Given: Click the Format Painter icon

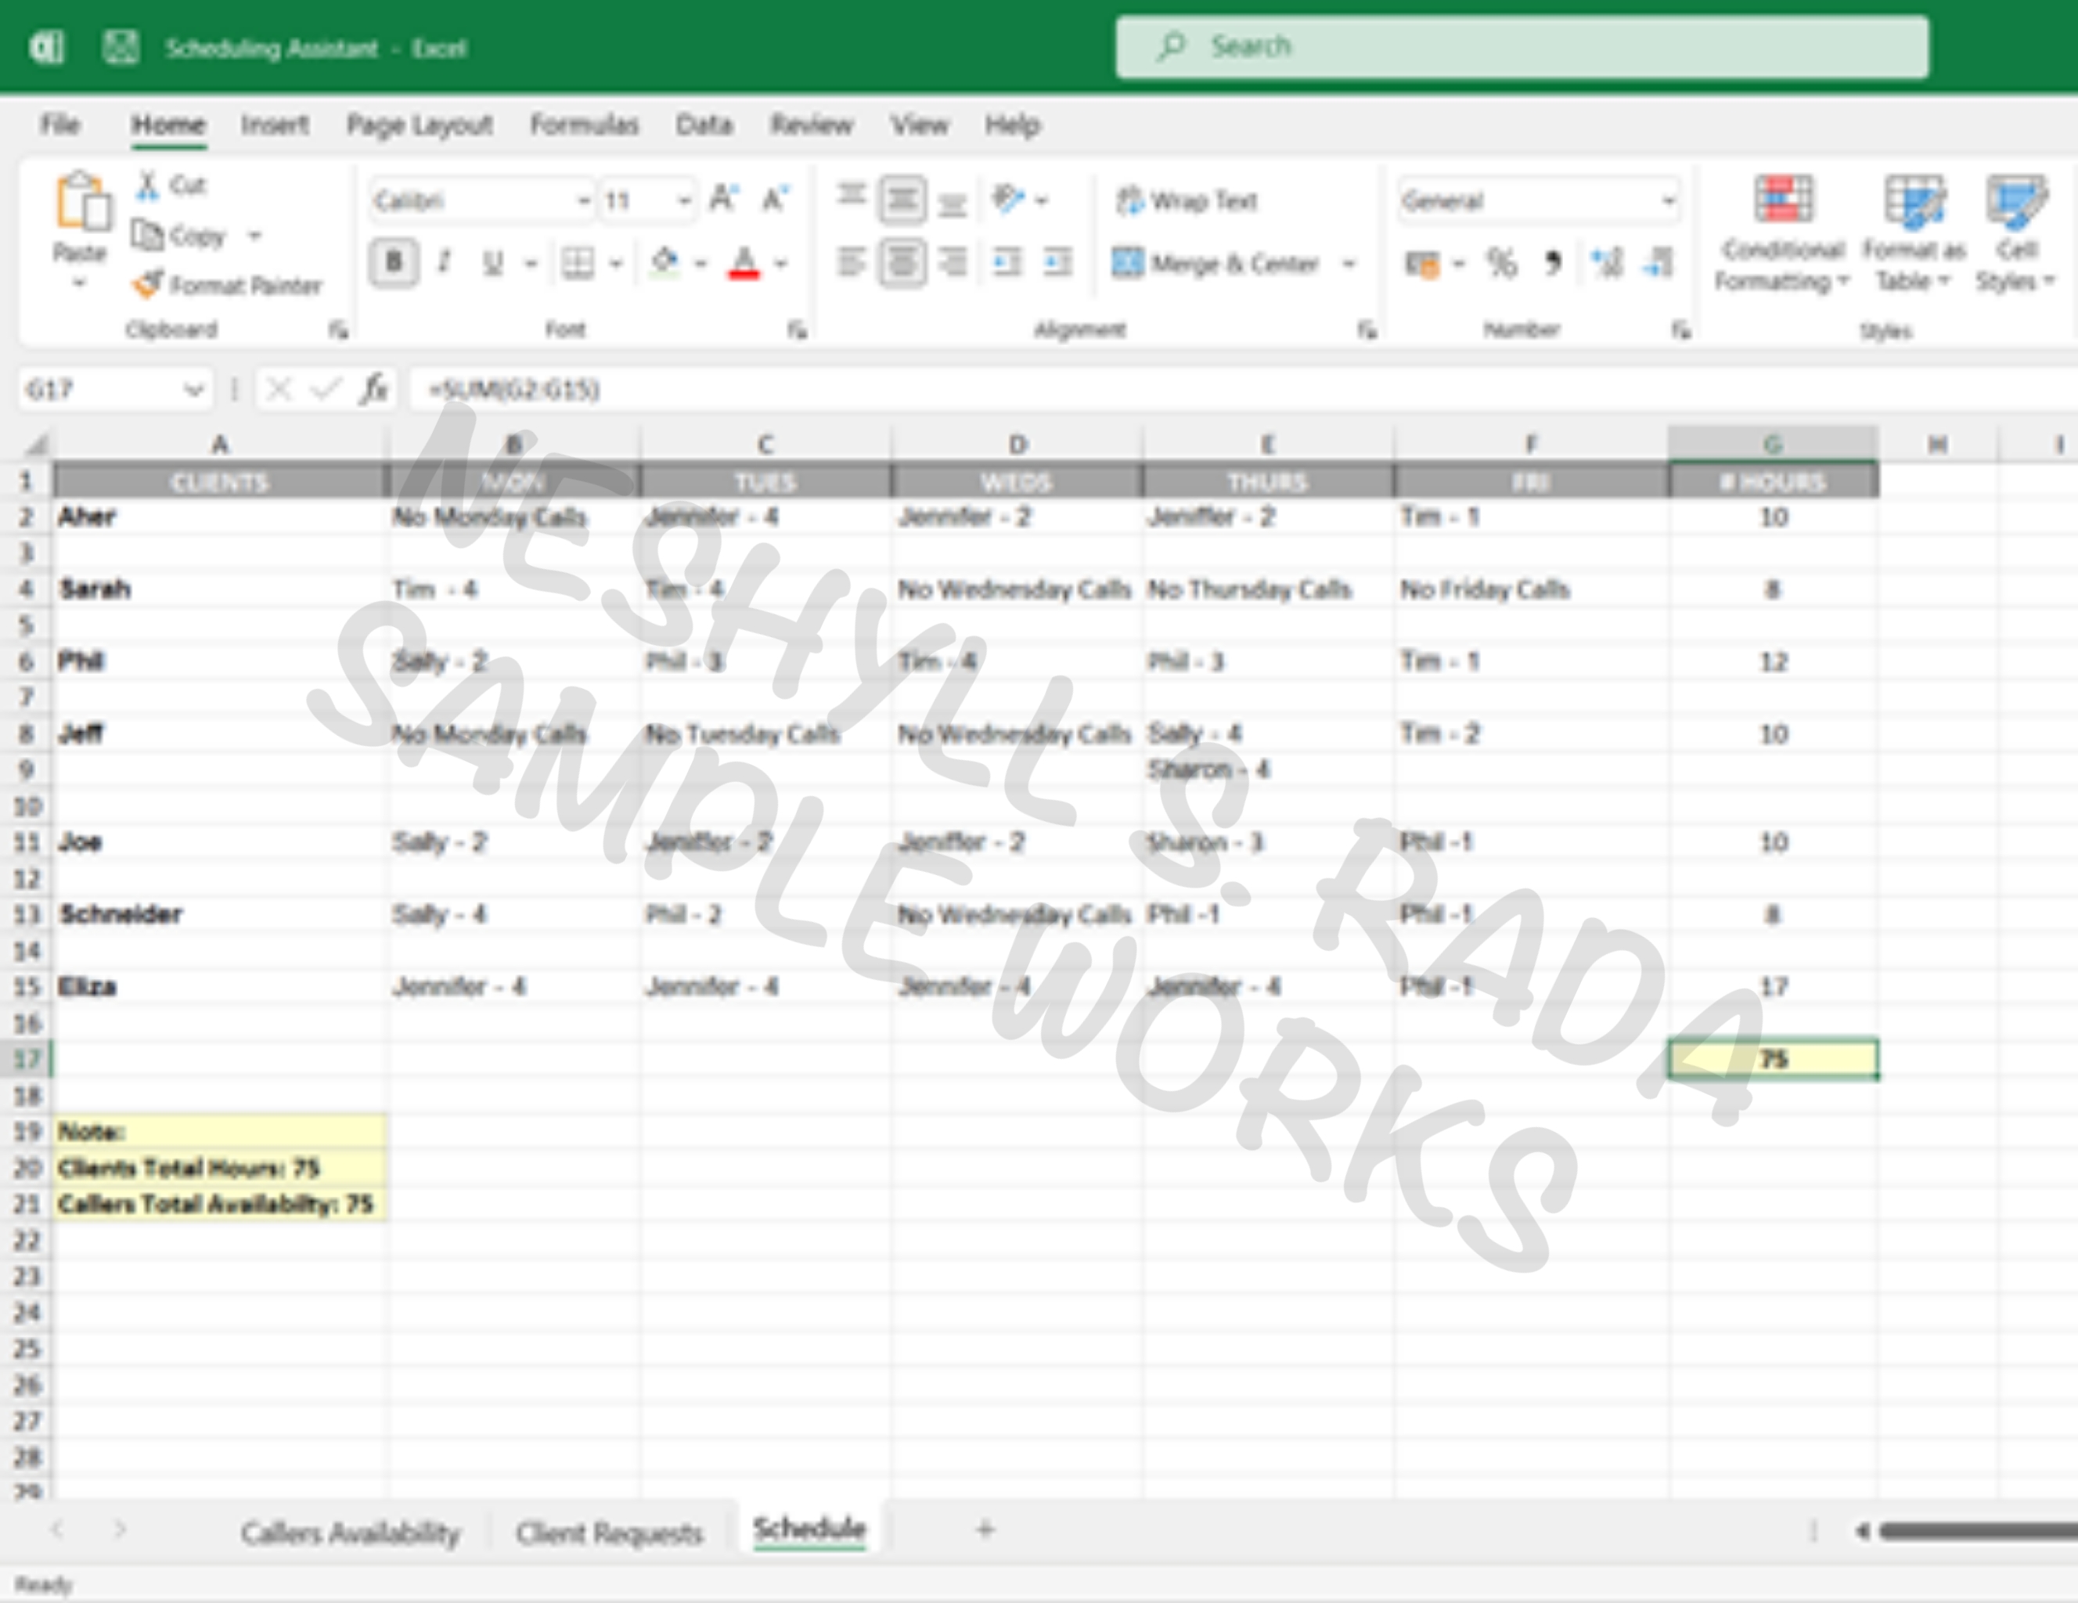Looking at the screenshot, I should [147, 284].
